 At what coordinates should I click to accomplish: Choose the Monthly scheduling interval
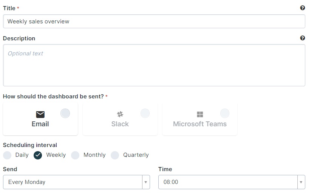[x=75, y=155]
